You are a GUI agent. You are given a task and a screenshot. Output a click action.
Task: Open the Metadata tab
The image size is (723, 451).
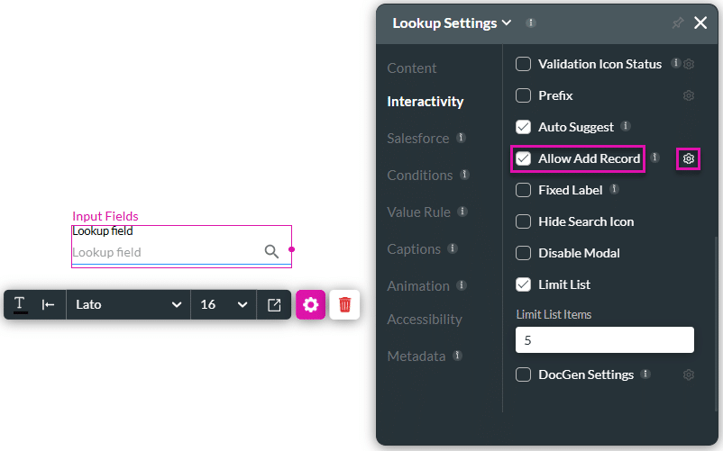pos(416,356)
